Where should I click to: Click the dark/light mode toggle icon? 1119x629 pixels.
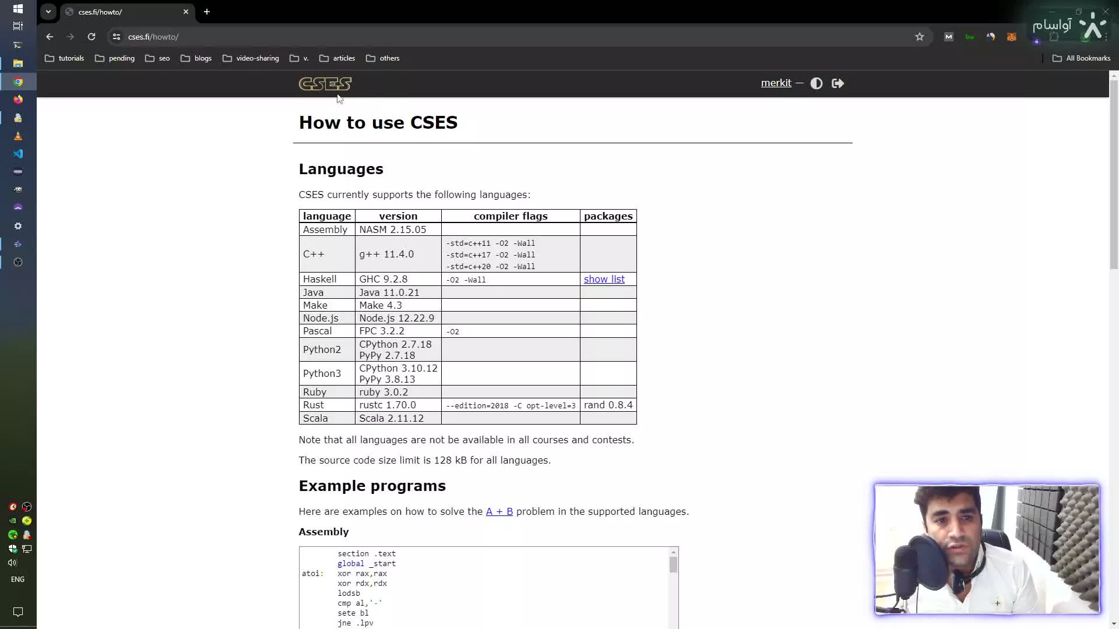point(816,83)
